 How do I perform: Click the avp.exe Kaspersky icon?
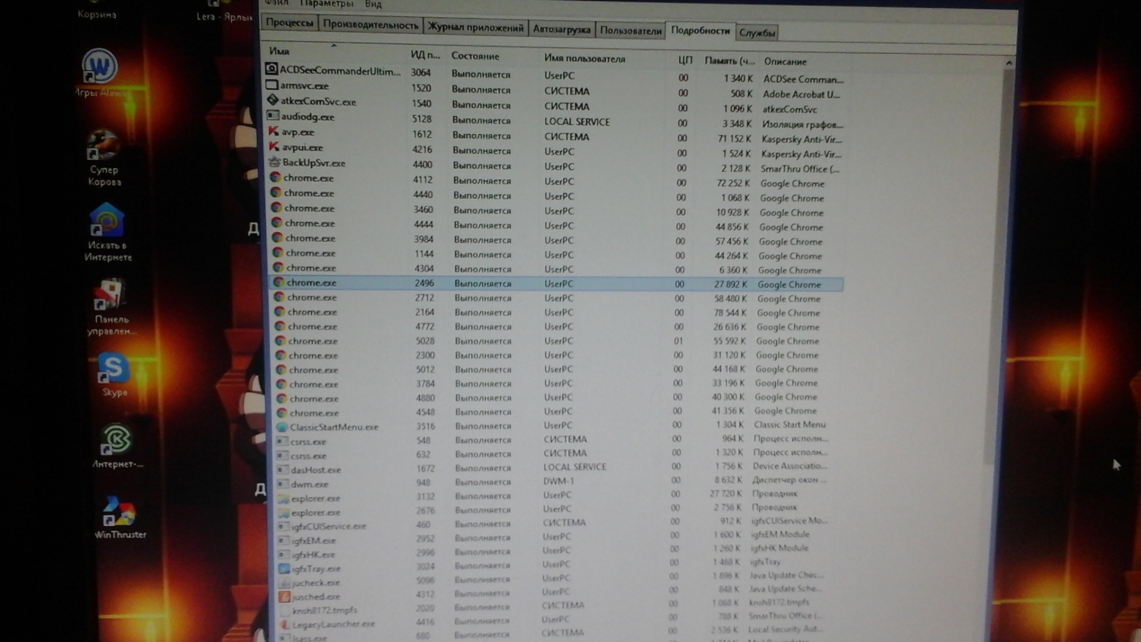click(273, 131)
